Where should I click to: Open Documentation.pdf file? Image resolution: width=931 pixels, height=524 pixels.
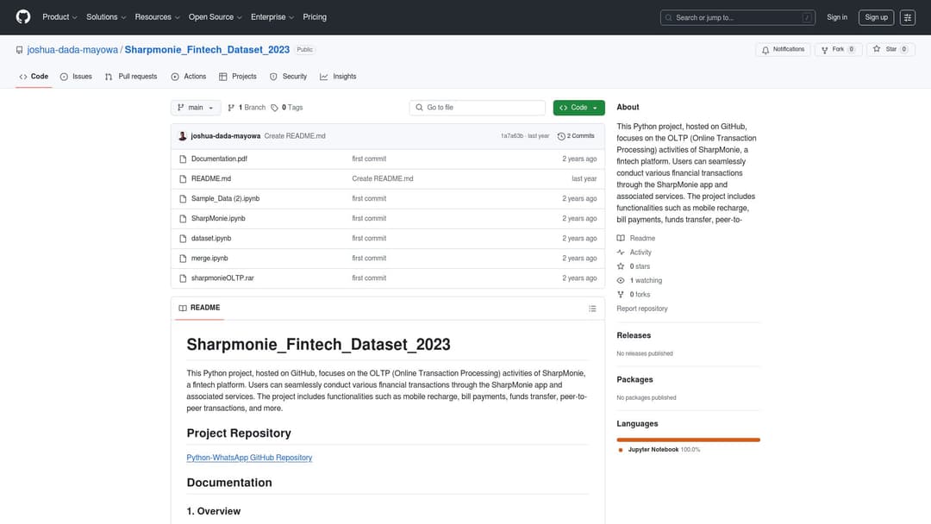(219, 159)
